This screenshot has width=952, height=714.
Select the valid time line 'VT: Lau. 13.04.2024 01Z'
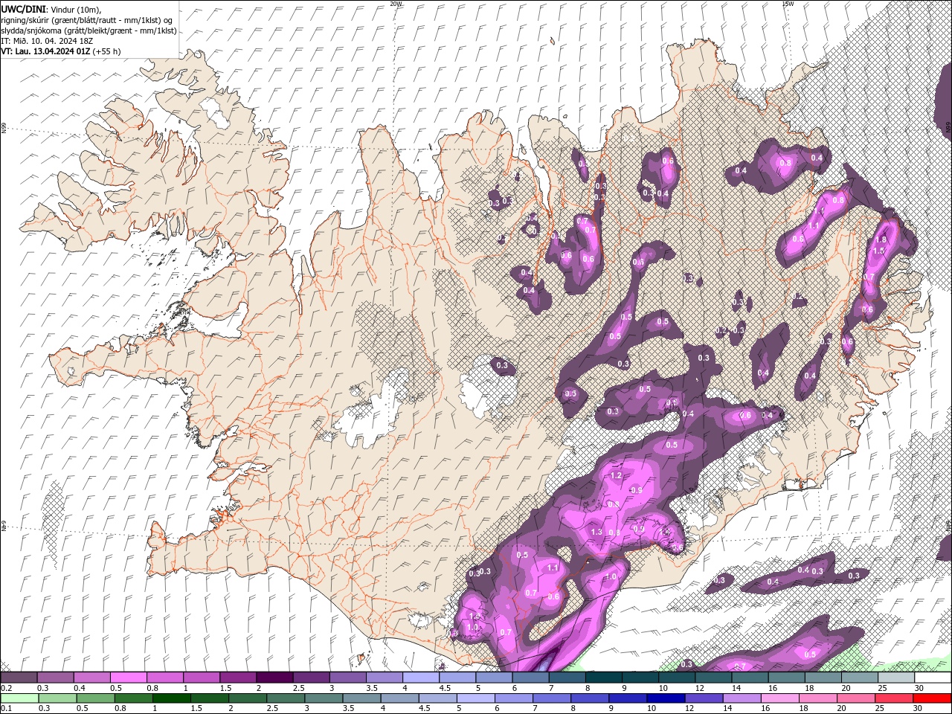coord(45,51)
